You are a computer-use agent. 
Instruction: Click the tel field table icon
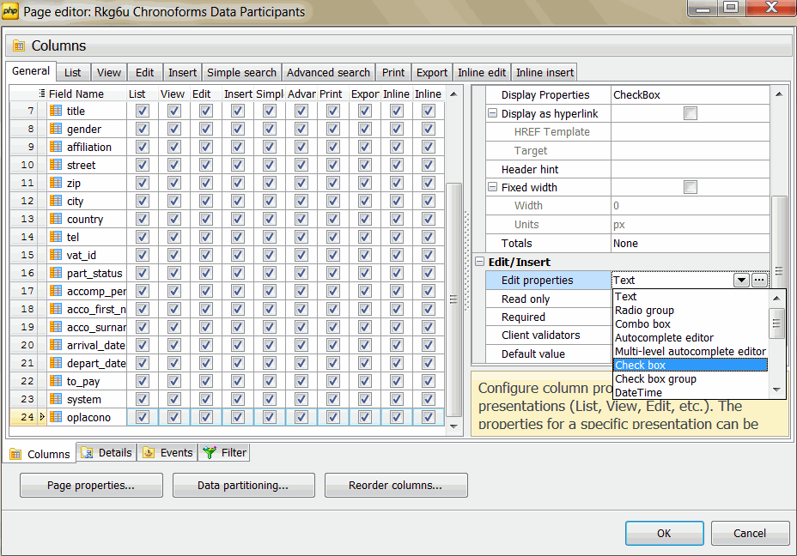(x=56, y=237)
